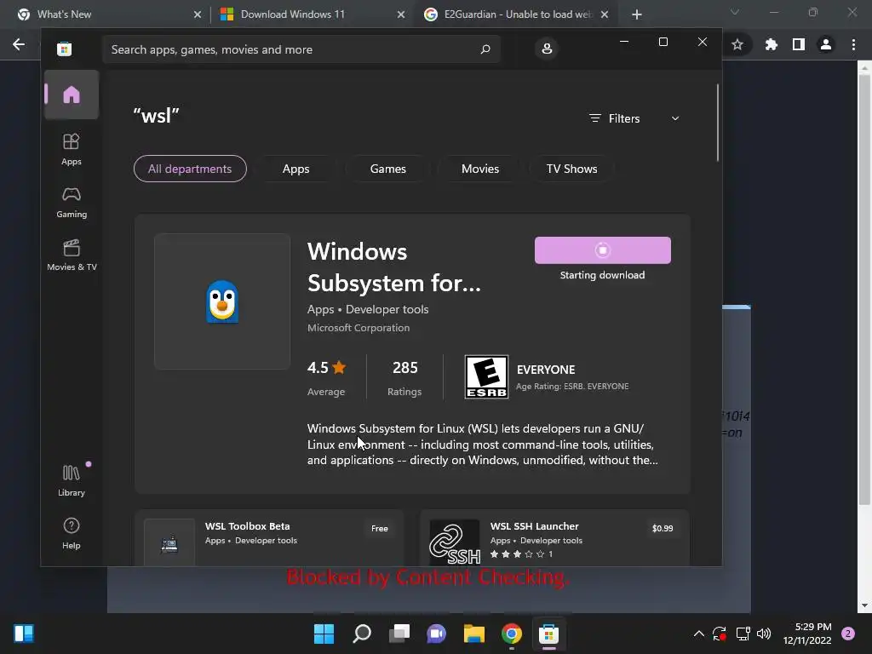Click the Free price label

pyautogui.click(x=379, y=528)
